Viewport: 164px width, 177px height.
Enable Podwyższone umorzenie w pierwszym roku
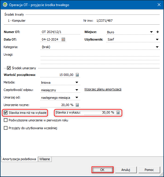(5, 120)
